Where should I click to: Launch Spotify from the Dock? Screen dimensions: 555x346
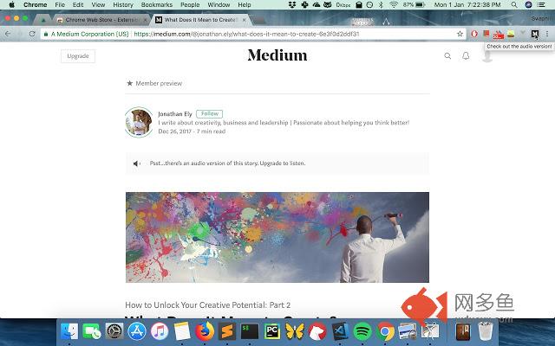pos(362,331)
